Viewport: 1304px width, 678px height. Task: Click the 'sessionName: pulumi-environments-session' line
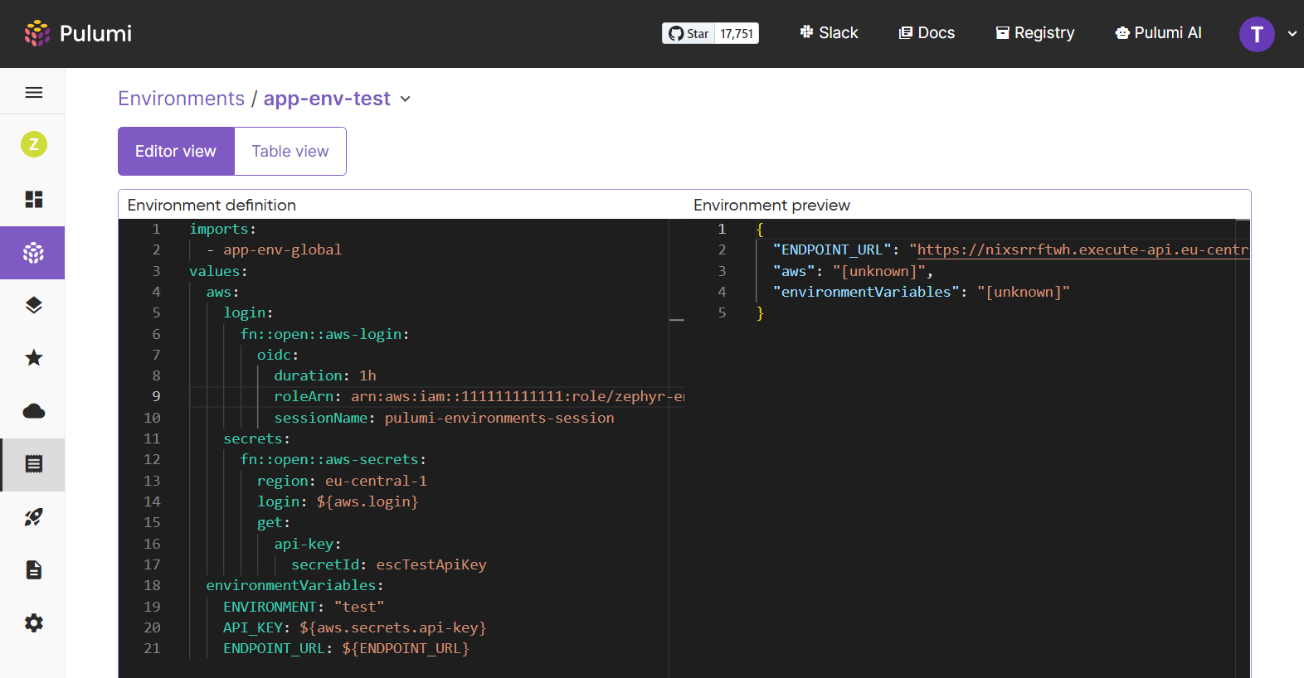click(x=444, y=418)
